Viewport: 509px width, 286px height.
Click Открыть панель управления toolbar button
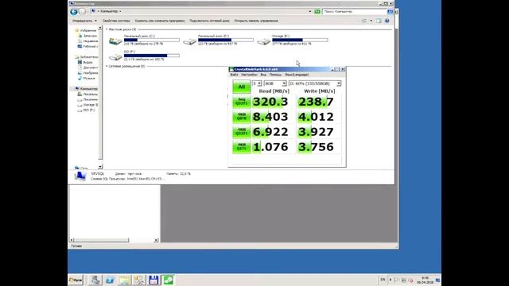pos(256,21)
